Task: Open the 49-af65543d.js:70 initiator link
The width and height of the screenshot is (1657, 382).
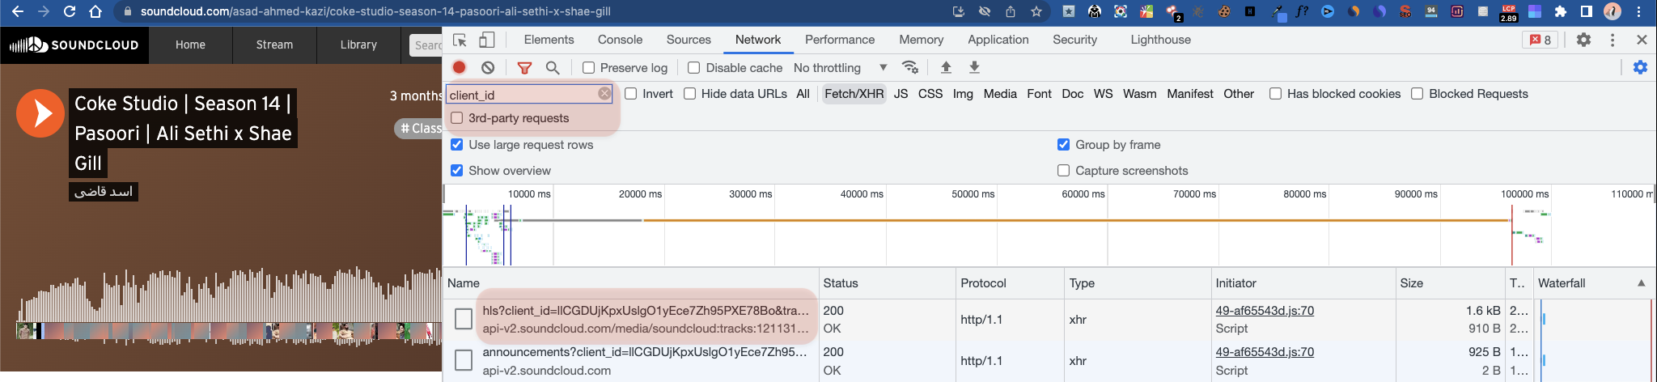Action: pyautogui.click(x=1264, y=311)
